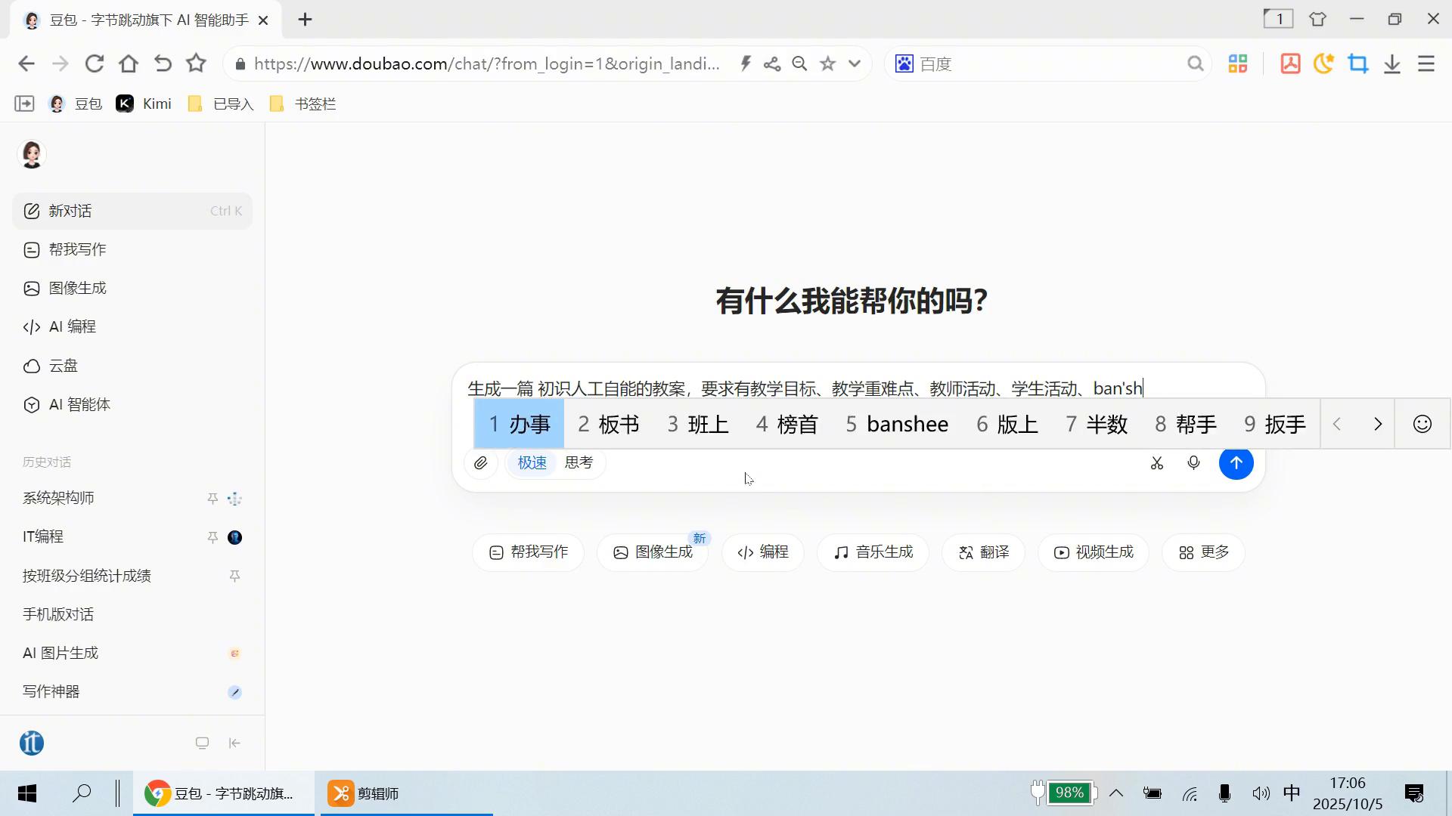The width and height of the screenshot is (1452, 816).
Task: Switch to 思考 thinking mode
Action: pos(579,462)
